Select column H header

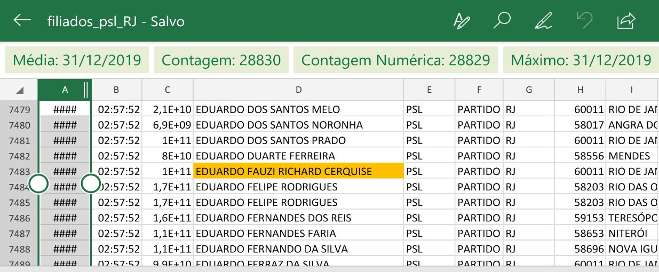[580, 90]
